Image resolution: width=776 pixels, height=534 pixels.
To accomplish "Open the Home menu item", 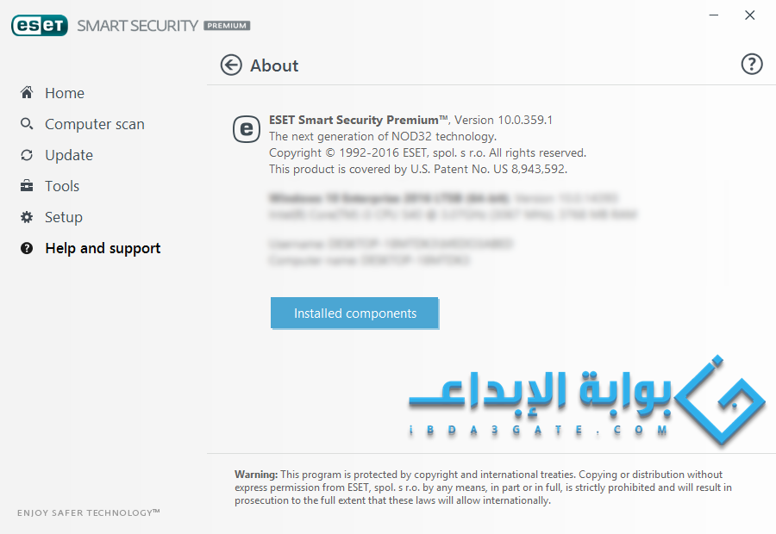I will [65, 93].
